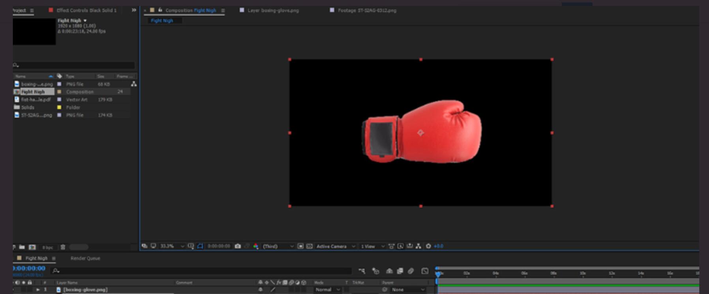This screenshot has height=294, width=709.
Task: Select ST-S2AG png item in Project
Action: [x=36, y=115]
